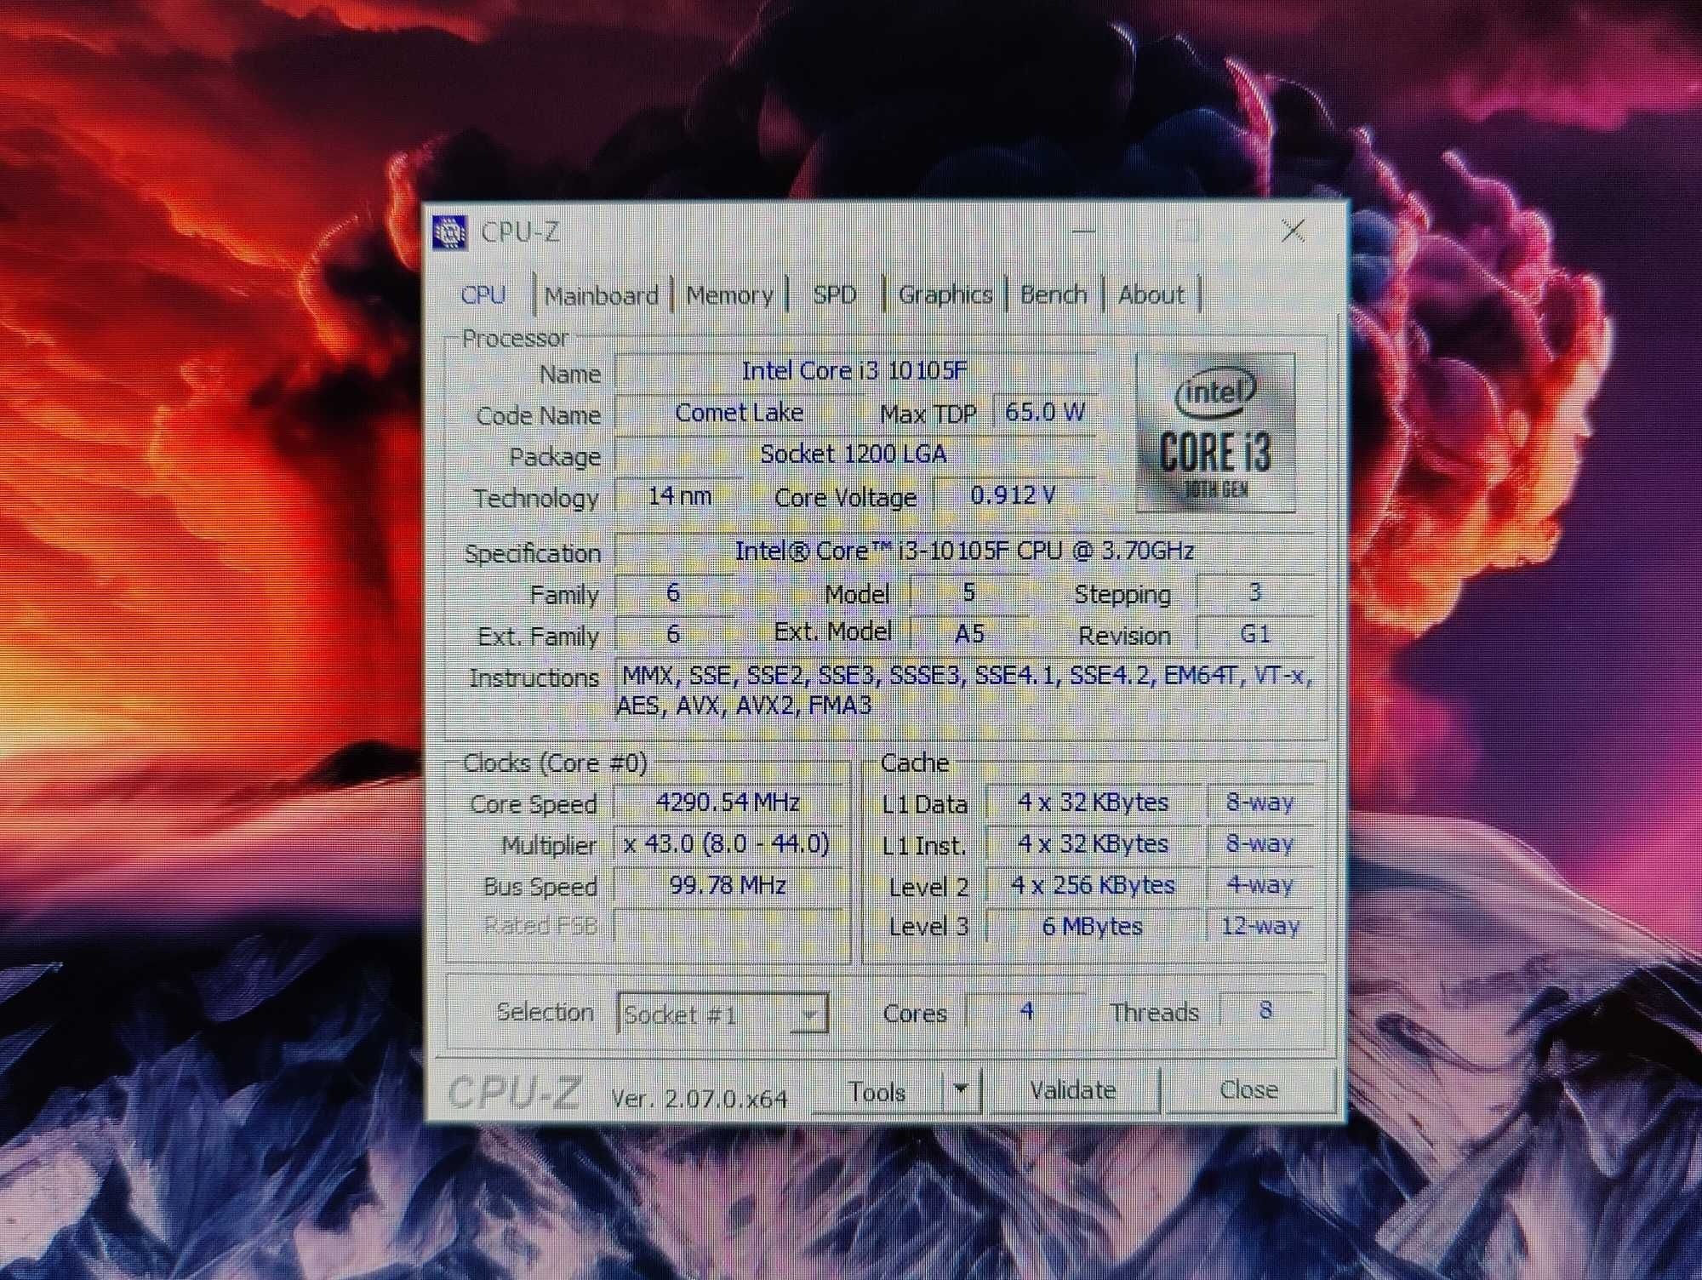Switch to the SPD tab
The image size is (1702, 1280).
pos(835,294)
